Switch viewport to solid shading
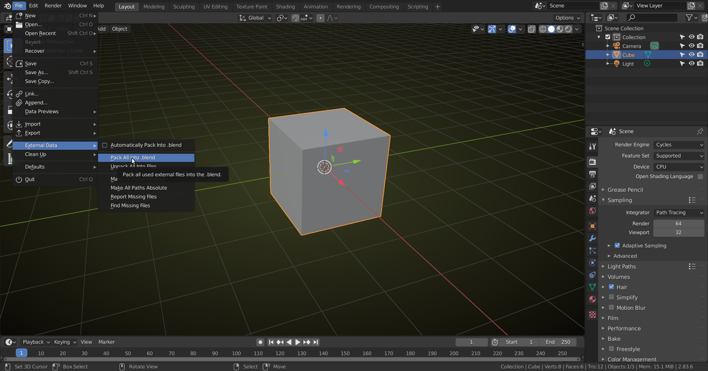Viewport: 708px width, 371px height. [551, 29]
